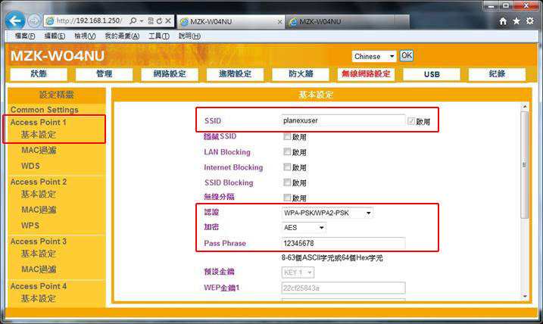Click the search magnifier in address bar

[133, 21]
